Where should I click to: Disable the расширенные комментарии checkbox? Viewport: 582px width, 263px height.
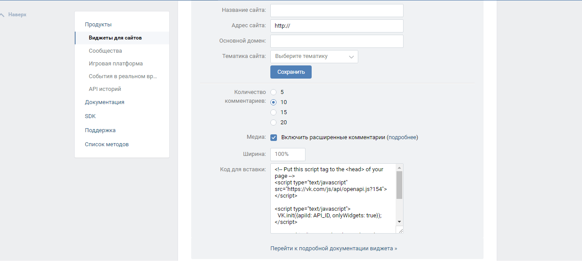click(x=273, y=137)
